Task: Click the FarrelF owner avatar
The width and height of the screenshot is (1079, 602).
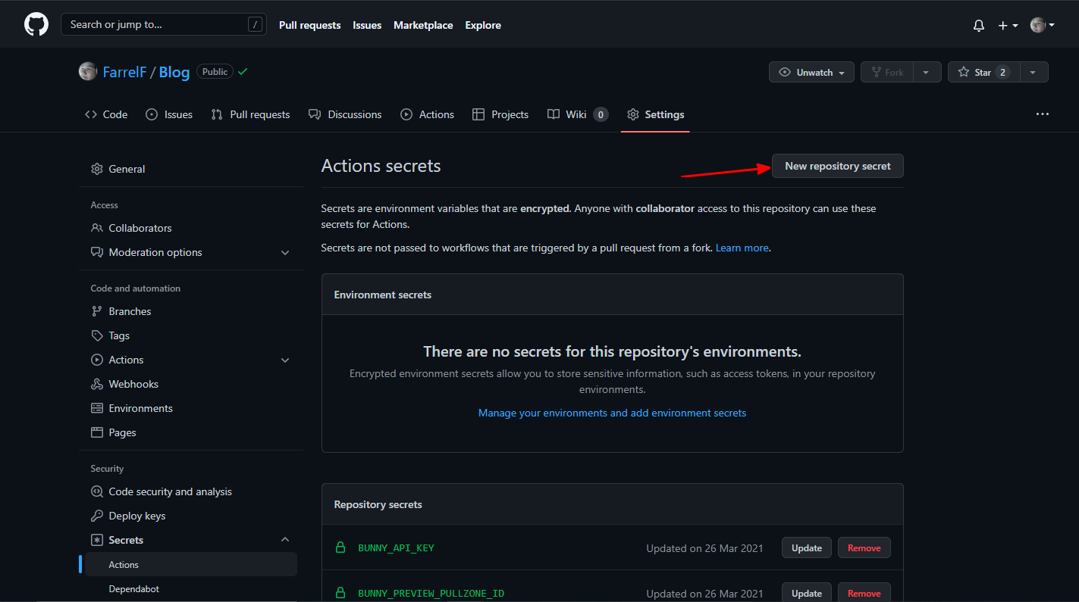Action: tap(88, 71)
